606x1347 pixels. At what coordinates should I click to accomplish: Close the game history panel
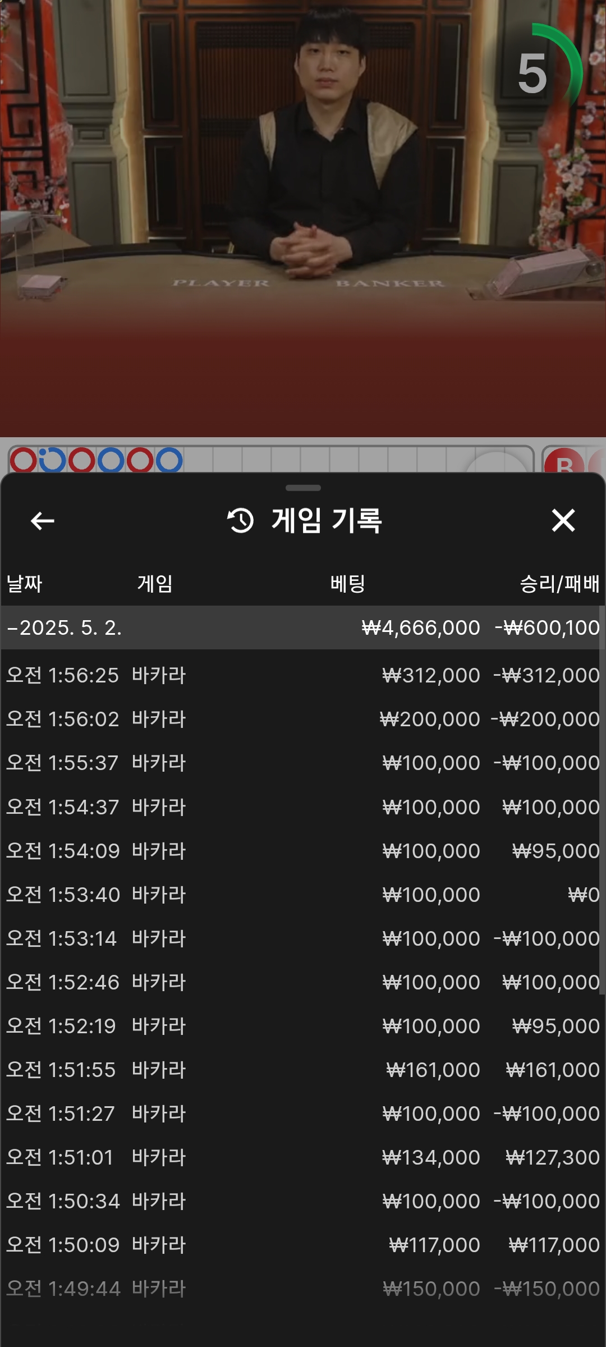click(x=563, y=520)
